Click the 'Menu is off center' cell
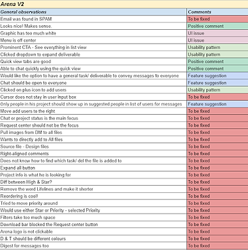This screenshot has height=250, width=248. click(93, 40)
